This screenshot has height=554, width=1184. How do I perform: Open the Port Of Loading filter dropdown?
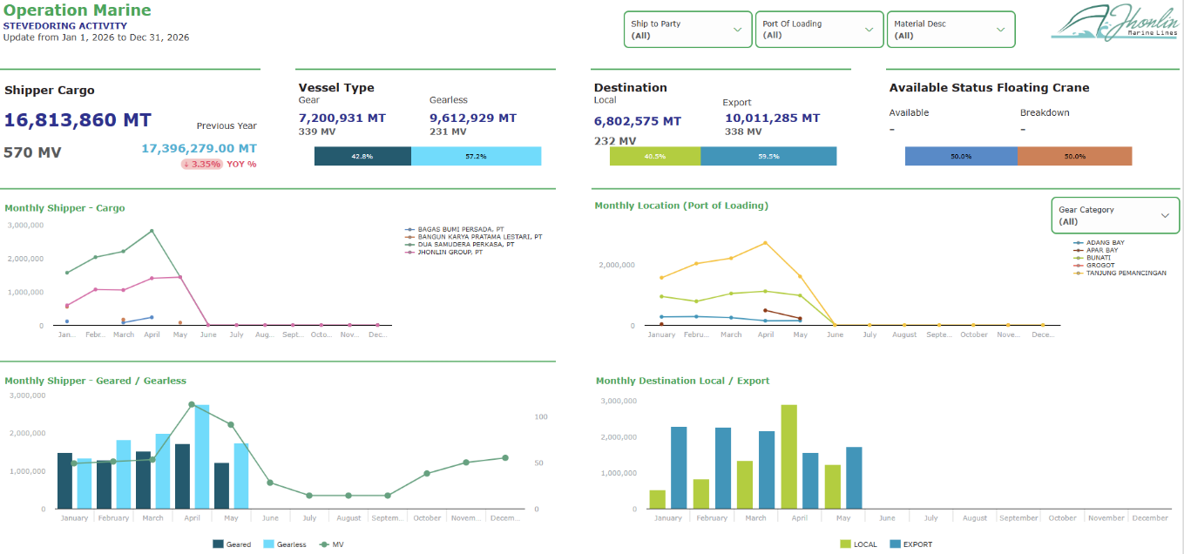[x=819, y=30]
